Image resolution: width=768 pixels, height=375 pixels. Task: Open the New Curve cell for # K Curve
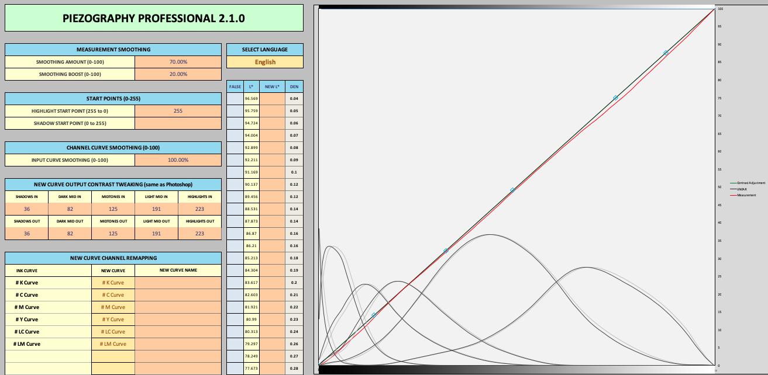click(x=113, y=283)
